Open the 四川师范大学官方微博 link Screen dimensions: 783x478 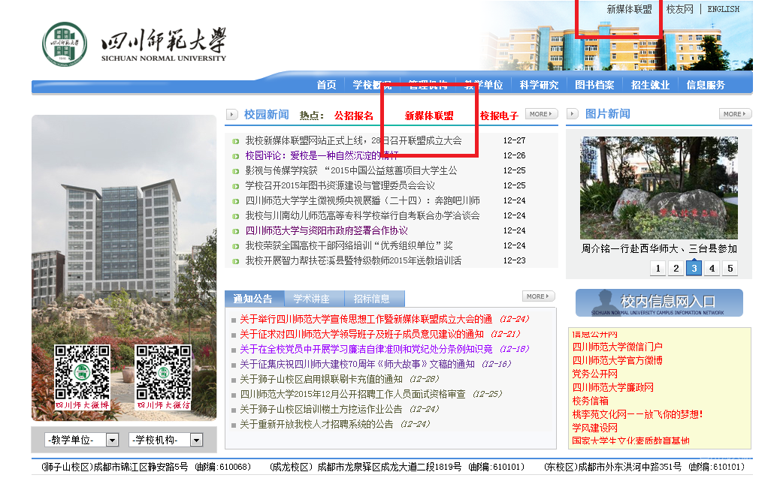617,360
